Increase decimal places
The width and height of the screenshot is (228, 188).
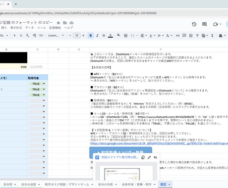(34, 36)
